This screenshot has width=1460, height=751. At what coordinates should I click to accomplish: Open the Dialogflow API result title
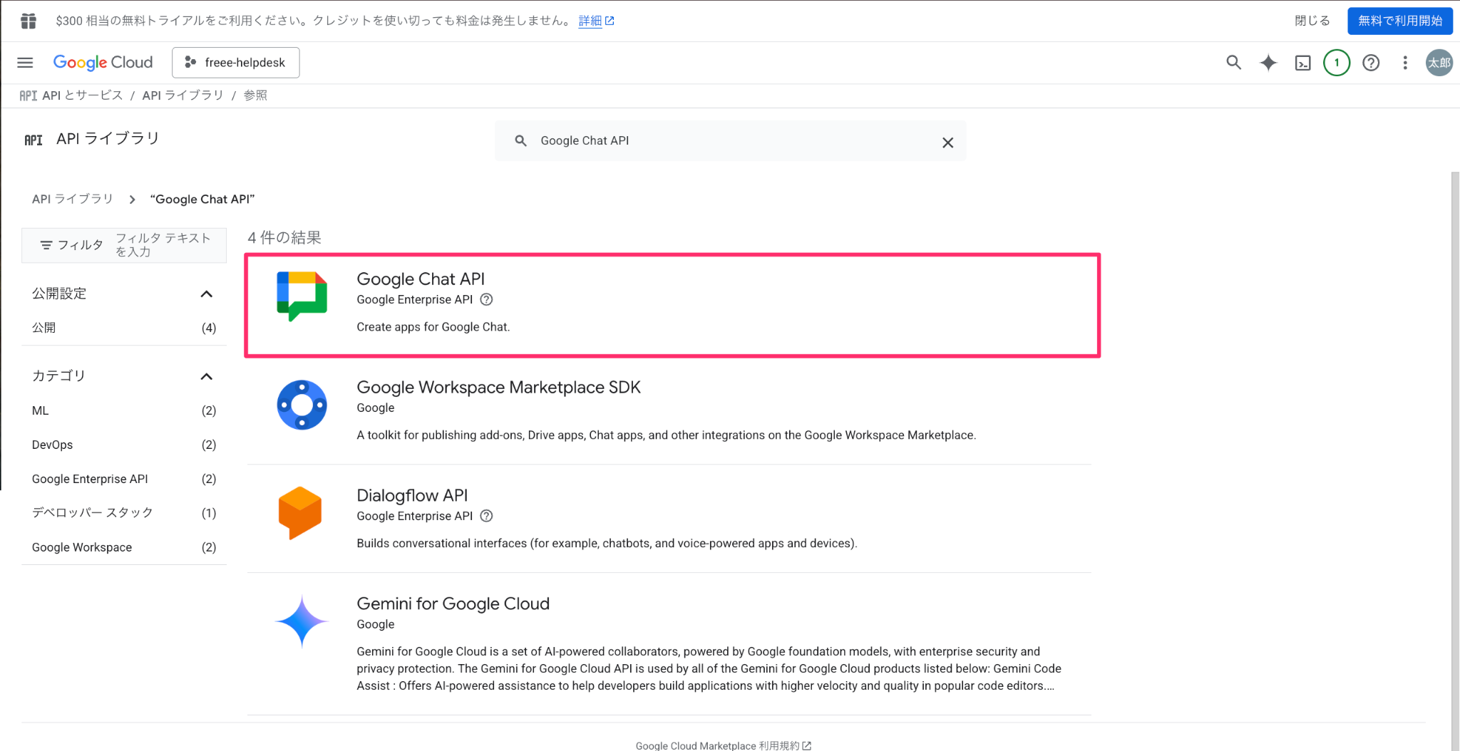click(412, 495)
